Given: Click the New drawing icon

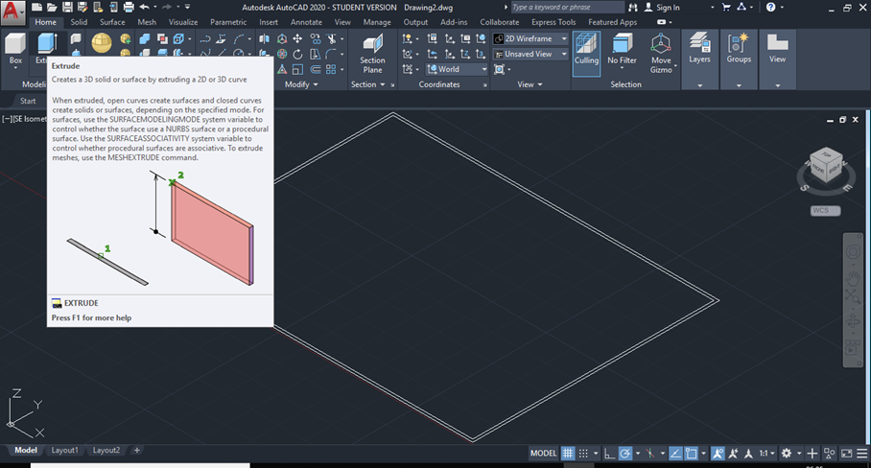Looking at the screenshot, I should [x=36, y=8].
